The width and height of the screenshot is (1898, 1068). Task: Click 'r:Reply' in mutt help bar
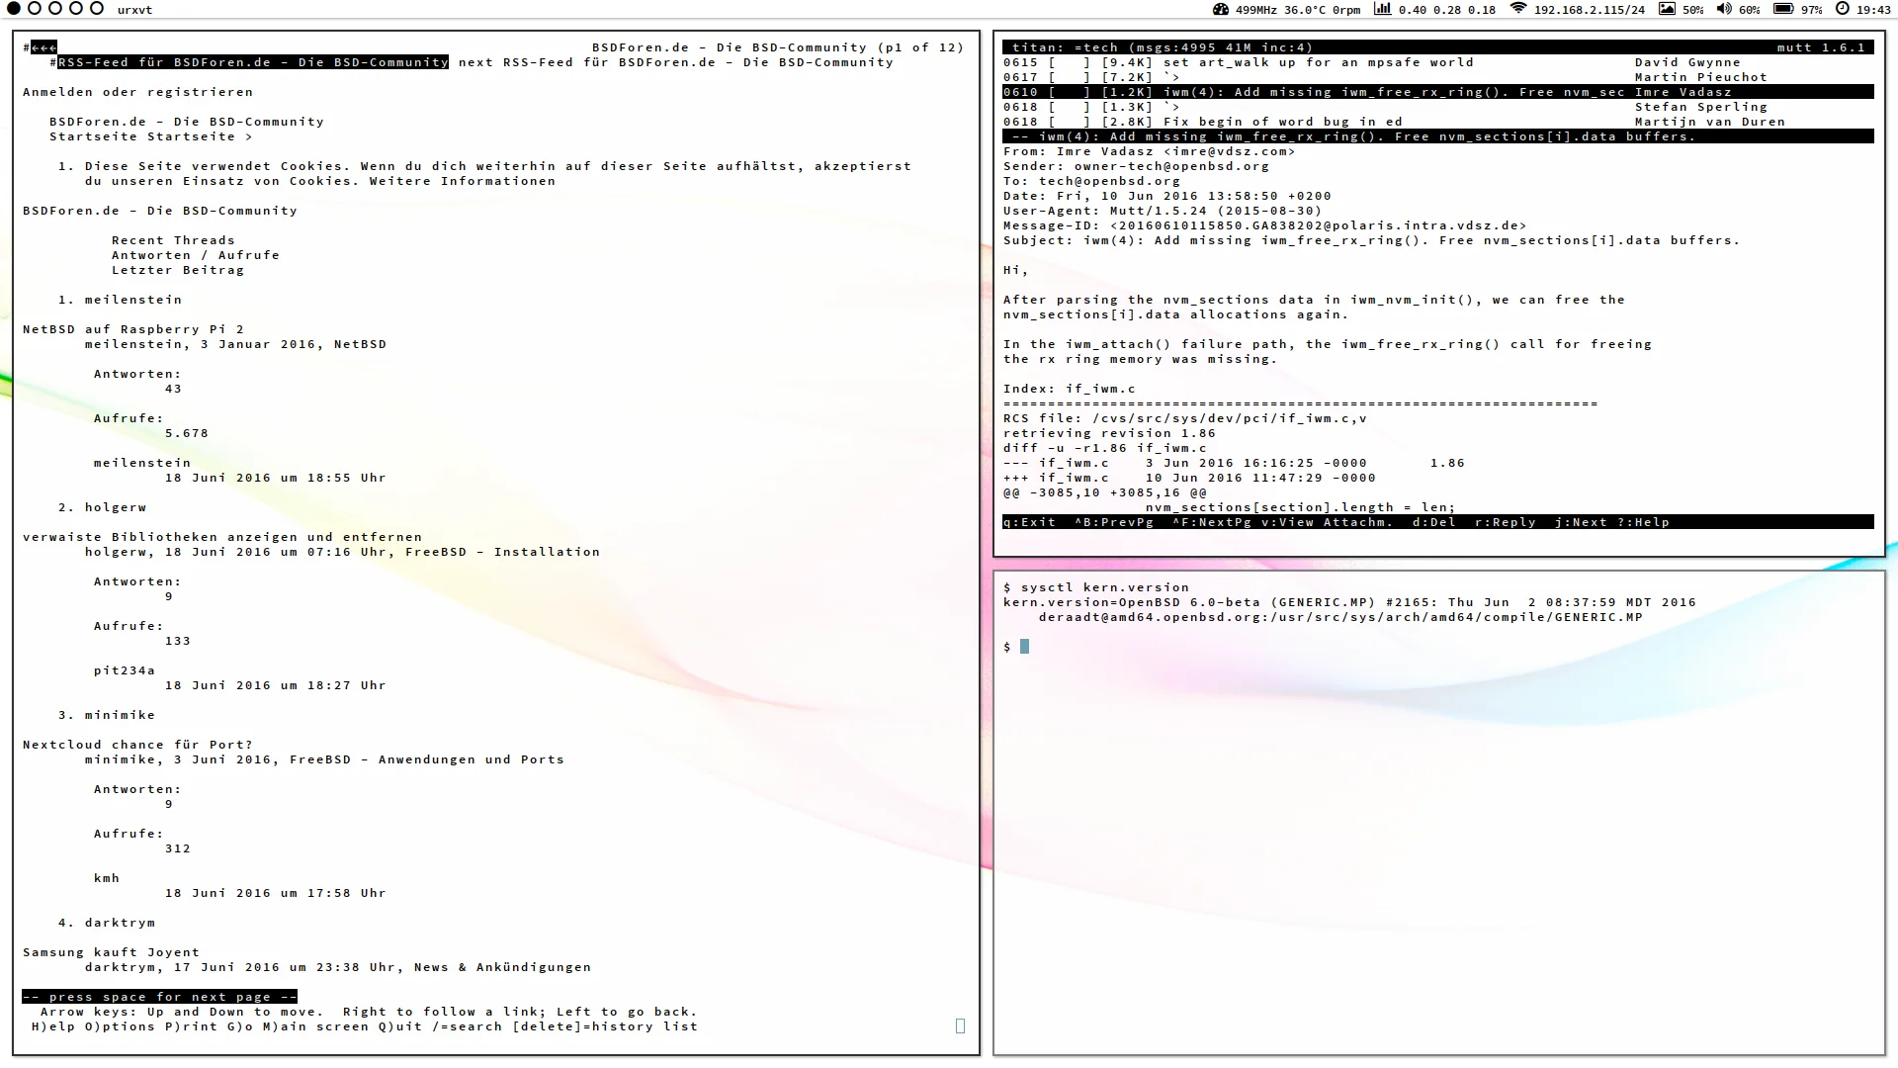[1505, 522]
